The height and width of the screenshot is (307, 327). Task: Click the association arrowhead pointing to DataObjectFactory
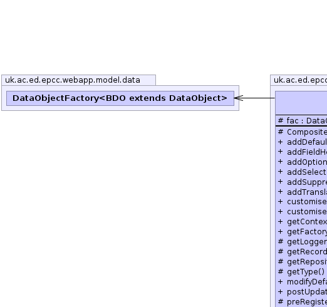pyautogui.click(x=239, y=98)
